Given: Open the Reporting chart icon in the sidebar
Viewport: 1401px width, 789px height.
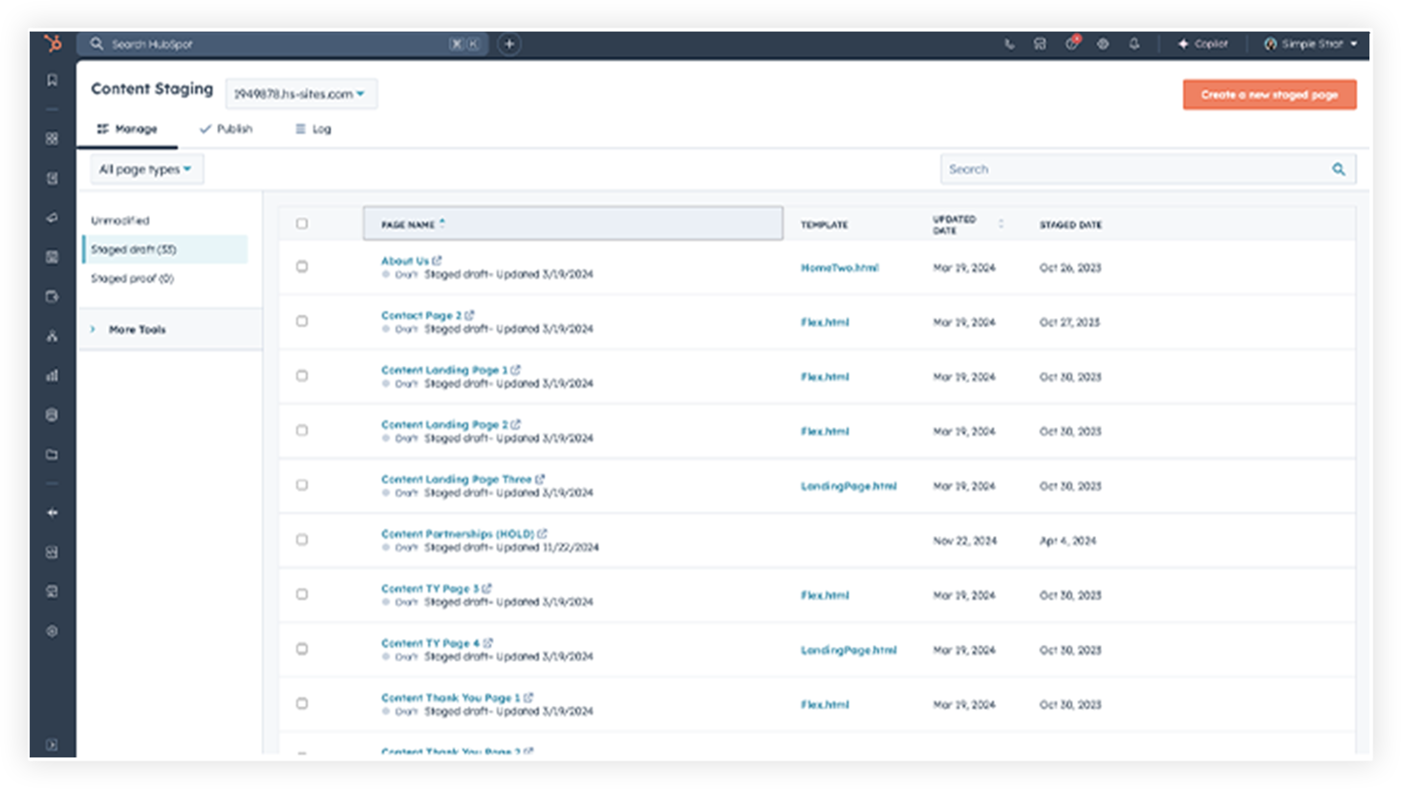Looking at the screenshot, I should point(54,374).
